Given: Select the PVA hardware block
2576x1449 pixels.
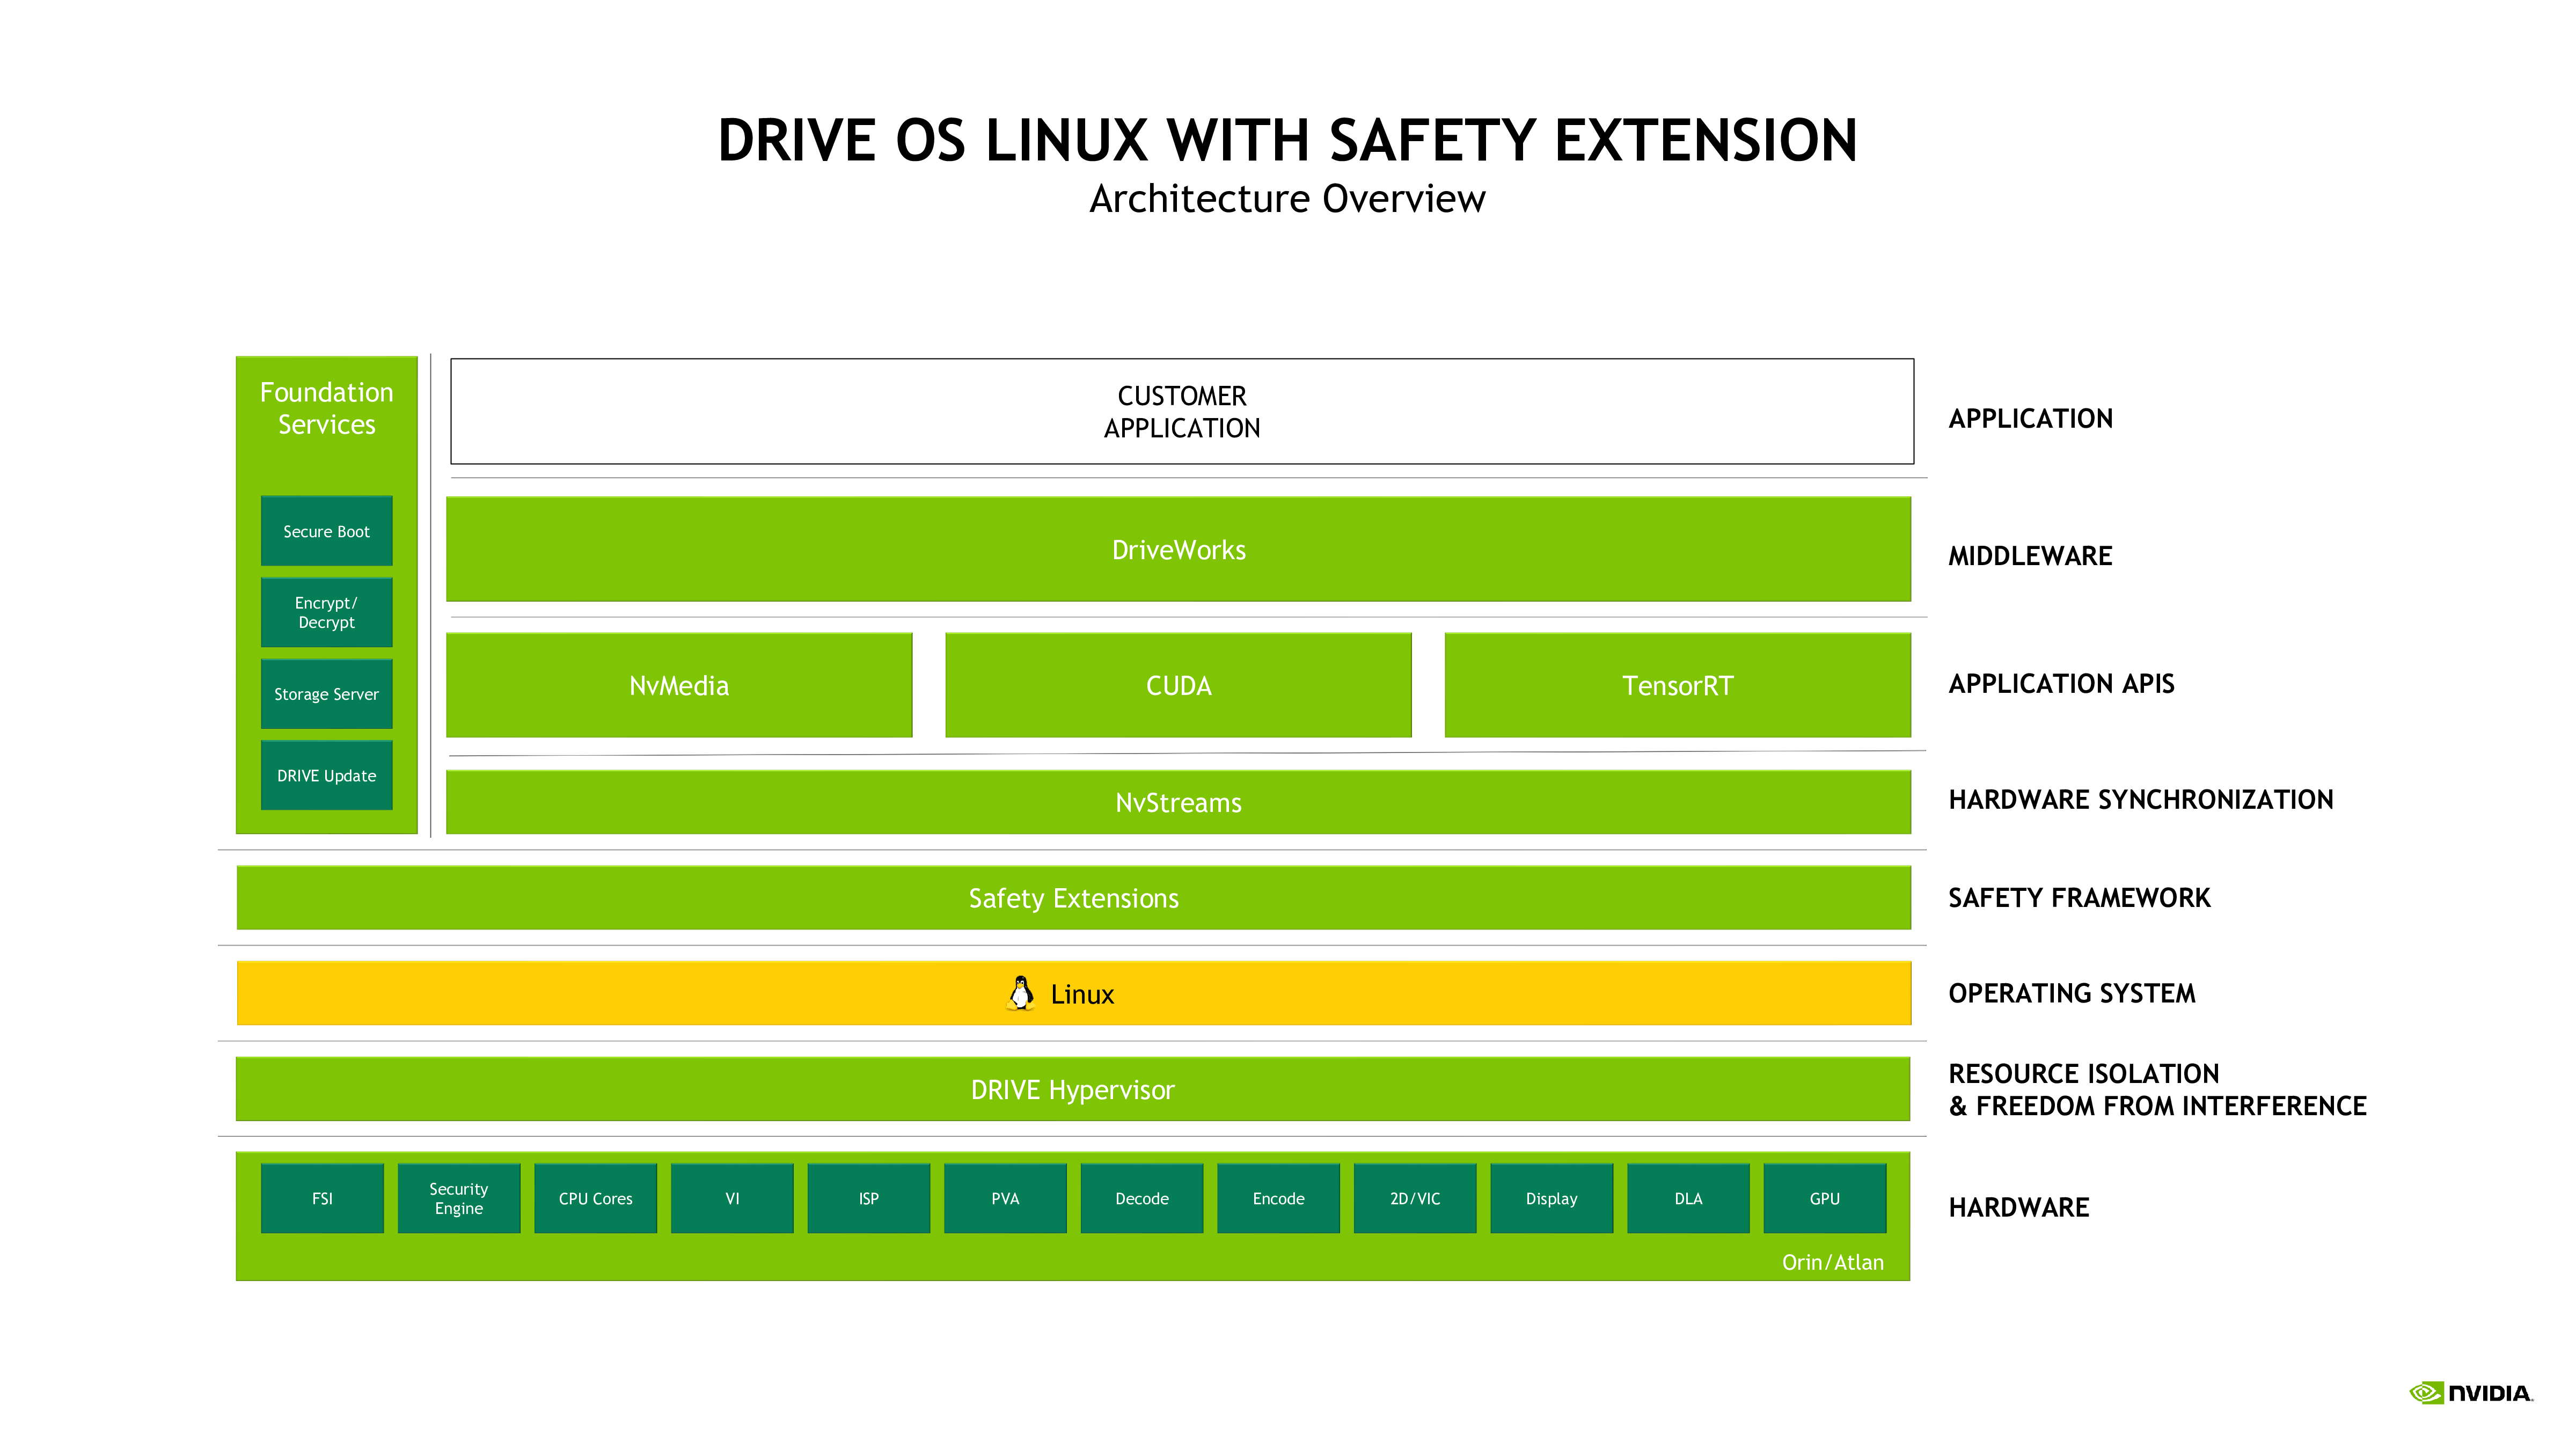Looking at the screenshot, I should click(x=1005, y=1198).
